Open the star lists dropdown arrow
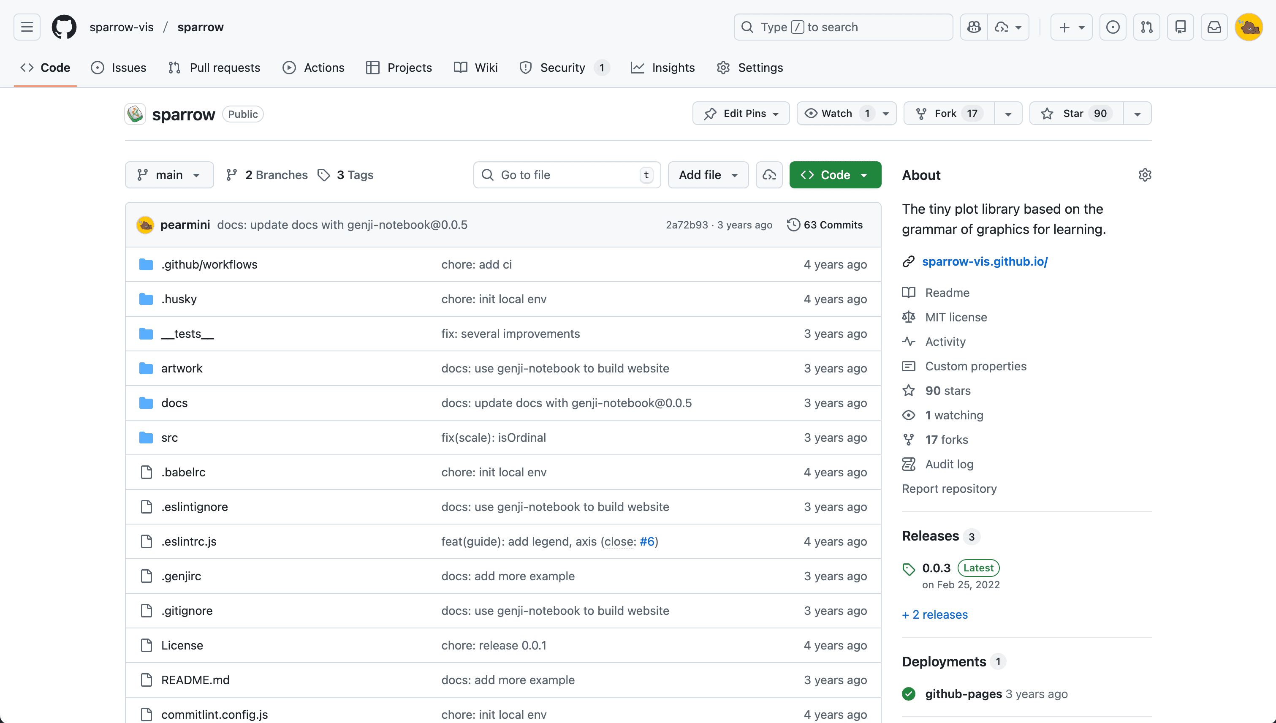The image size is (1276, 723). tap(1137, 114)
